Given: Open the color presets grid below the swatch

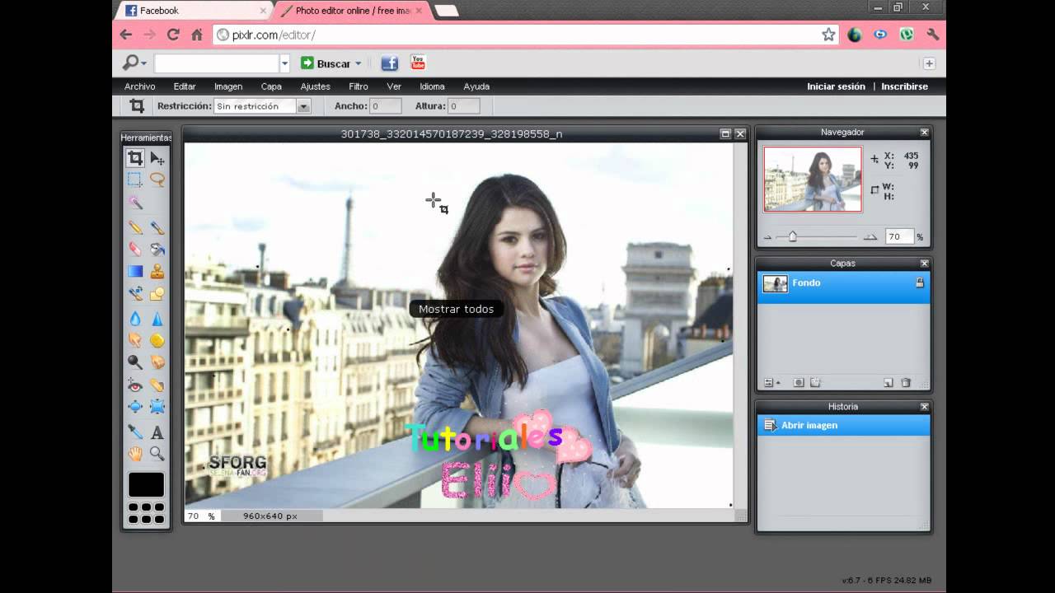Looking at the screenshot, I should pos(146,513).
